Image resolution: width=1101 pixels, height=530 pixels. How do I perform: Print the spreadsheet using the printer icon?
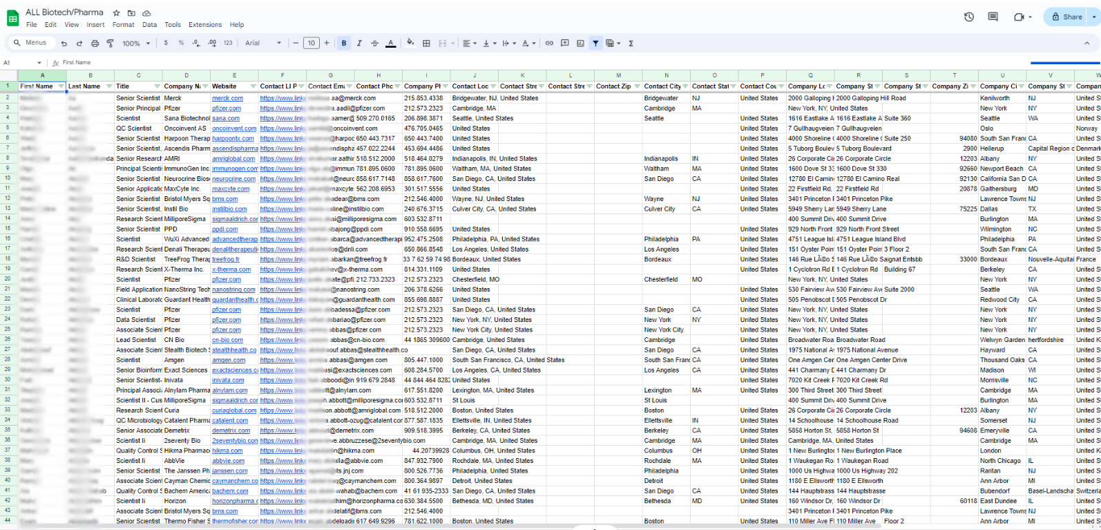[95, 44]
